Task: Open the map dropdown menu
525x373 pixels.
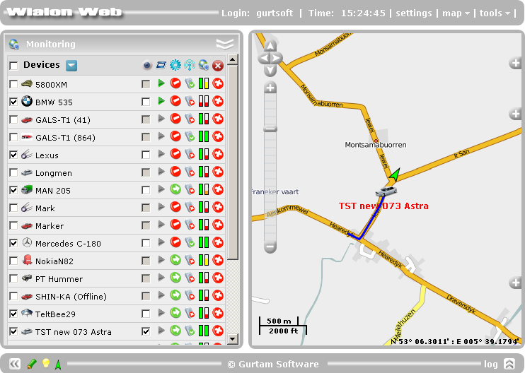Action: tap(456, 13)
